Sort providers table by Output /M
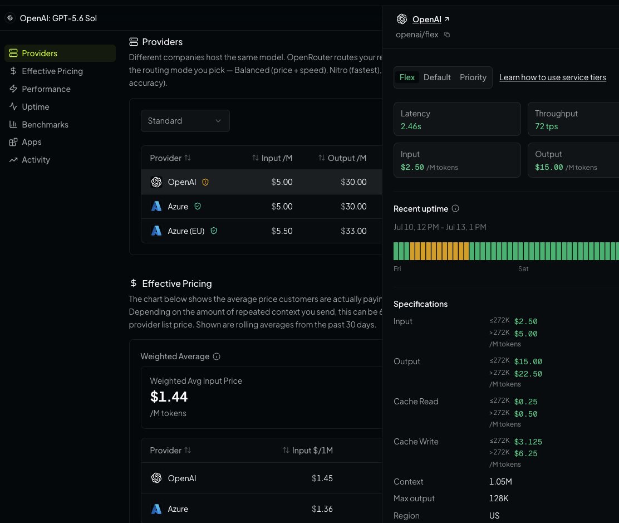This screenshot has height=523, width=619. coord(342,158)
